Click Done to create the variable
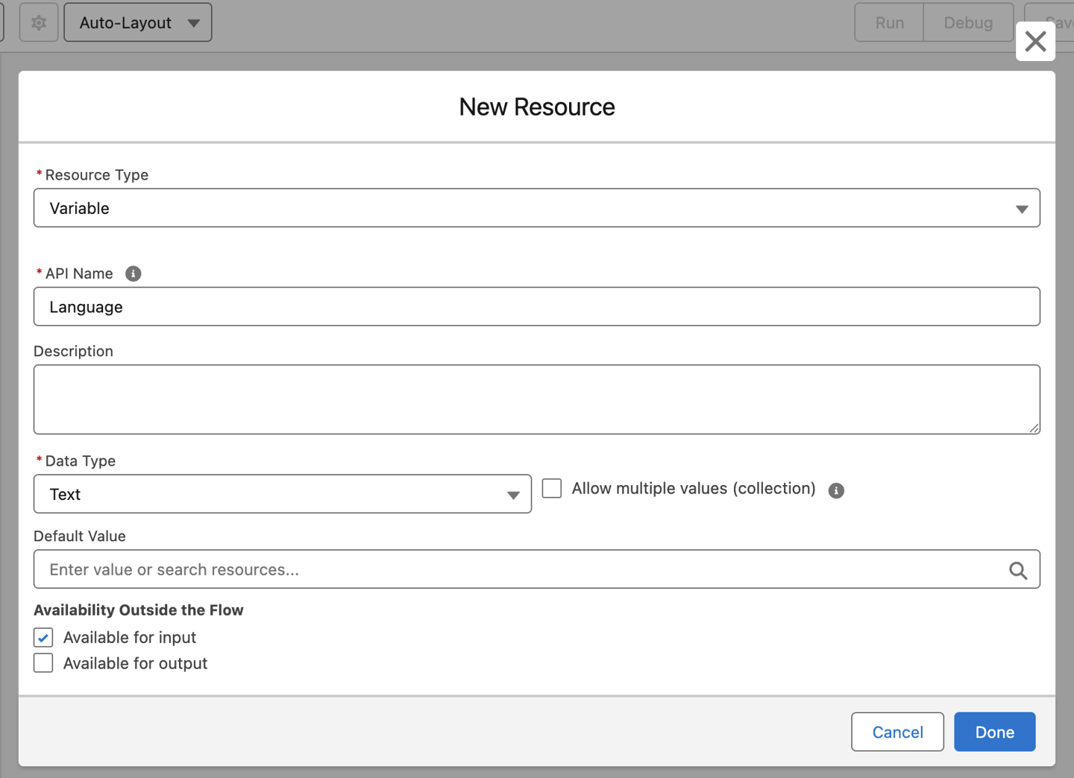This screenshot has width=1074, height=778. click(994, 732)
